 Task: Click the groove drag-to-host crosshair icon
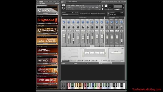122,15
